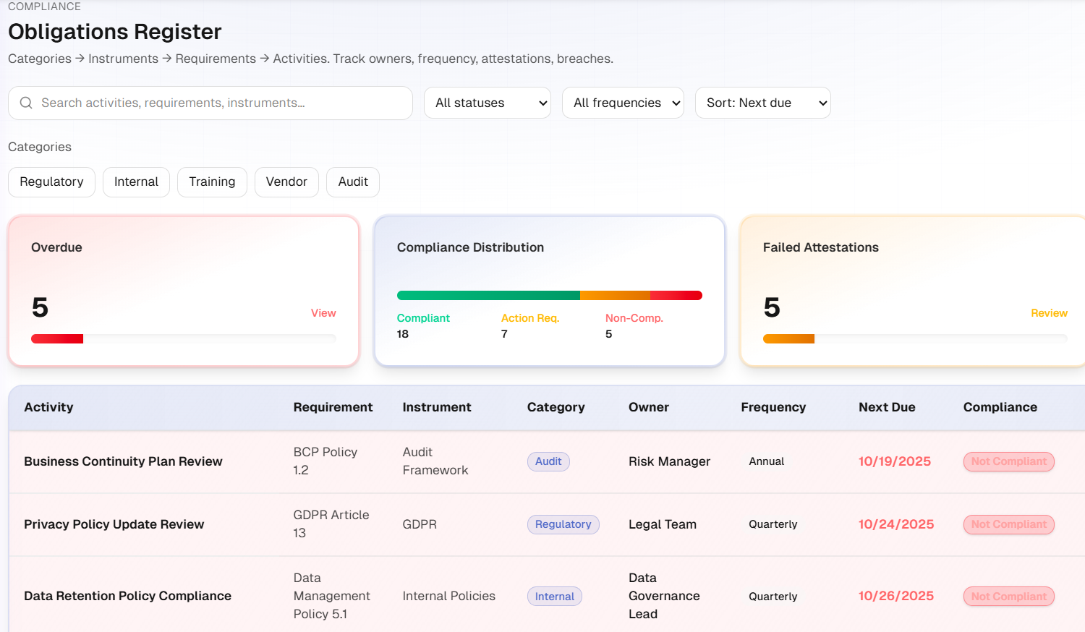Toggle the Internal category filter
Screen dimensions: 1085x632
pyautogui.click(x=136, y=182)
